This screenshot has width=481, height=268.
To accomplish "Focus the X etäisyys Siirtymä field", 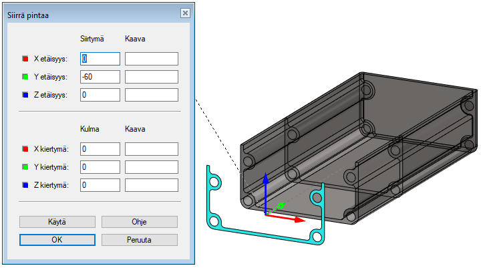I will [x=100, y=59].
